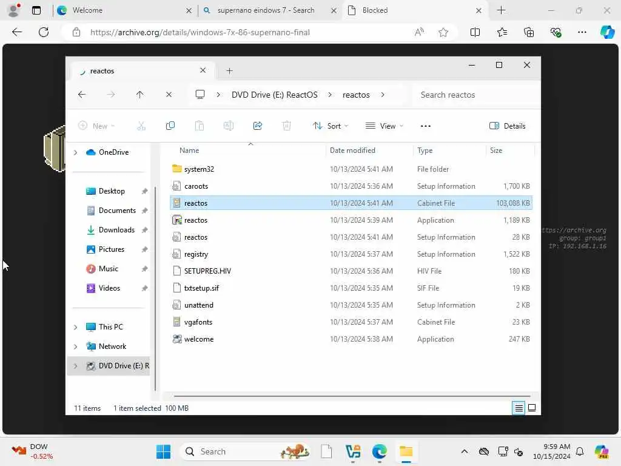Open Edge Favorites list
Screen dimensions: 621x466
click(502, 32)
